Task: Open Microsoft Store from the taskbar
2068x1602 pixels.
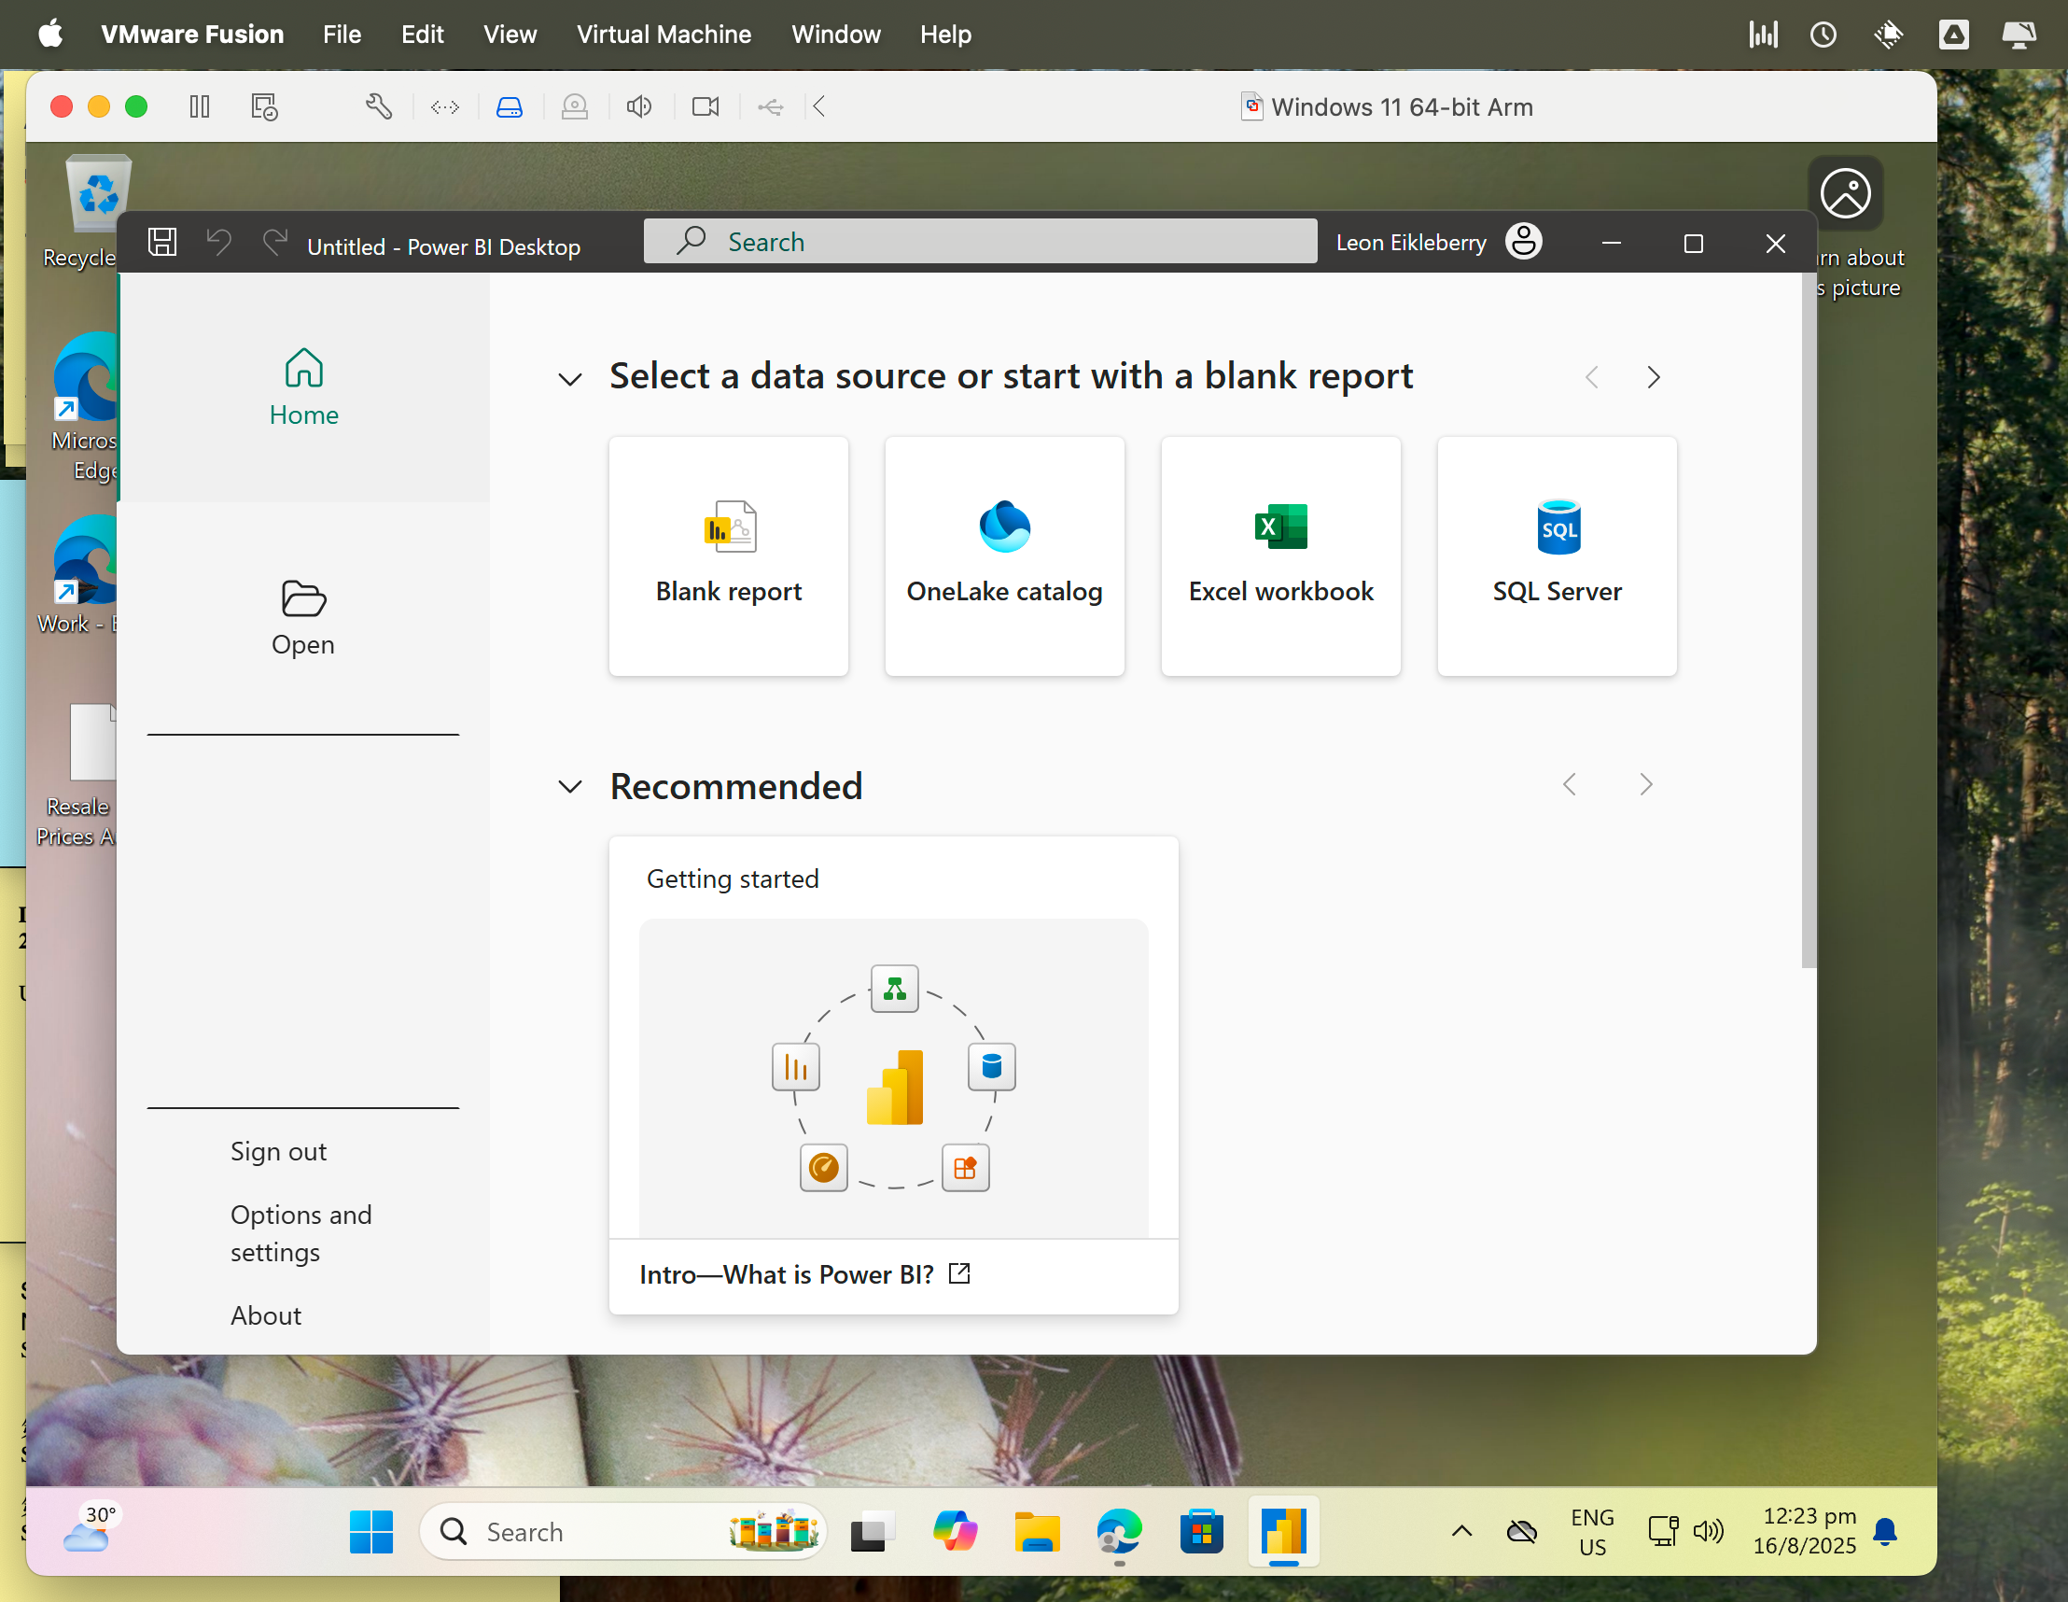Action: tap(1202, 1531)
